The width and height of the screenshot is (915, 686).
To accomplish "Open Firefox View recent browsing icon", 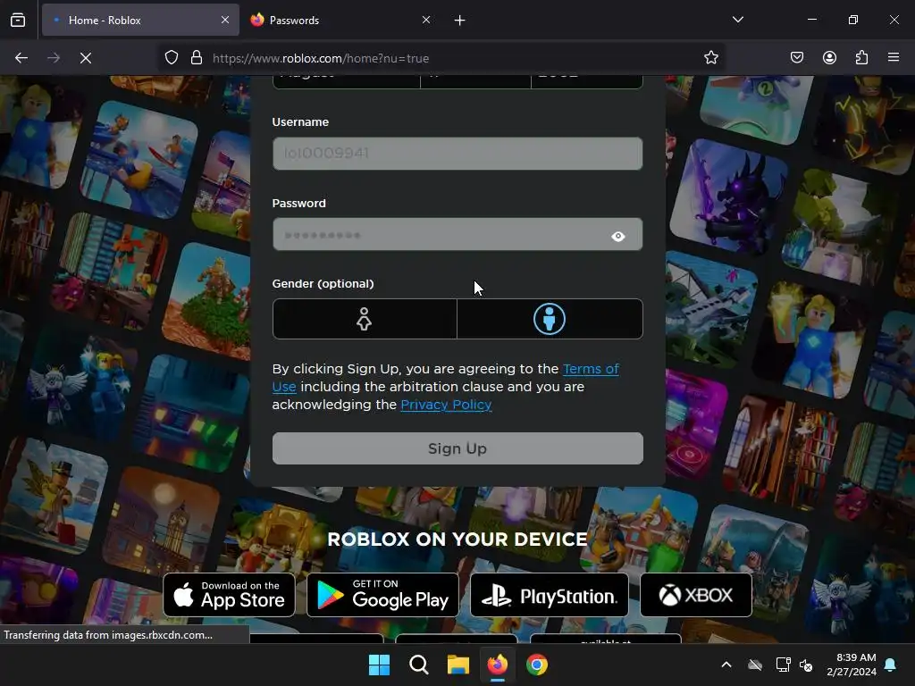I will pyautogui.click(x=18, y=20).
